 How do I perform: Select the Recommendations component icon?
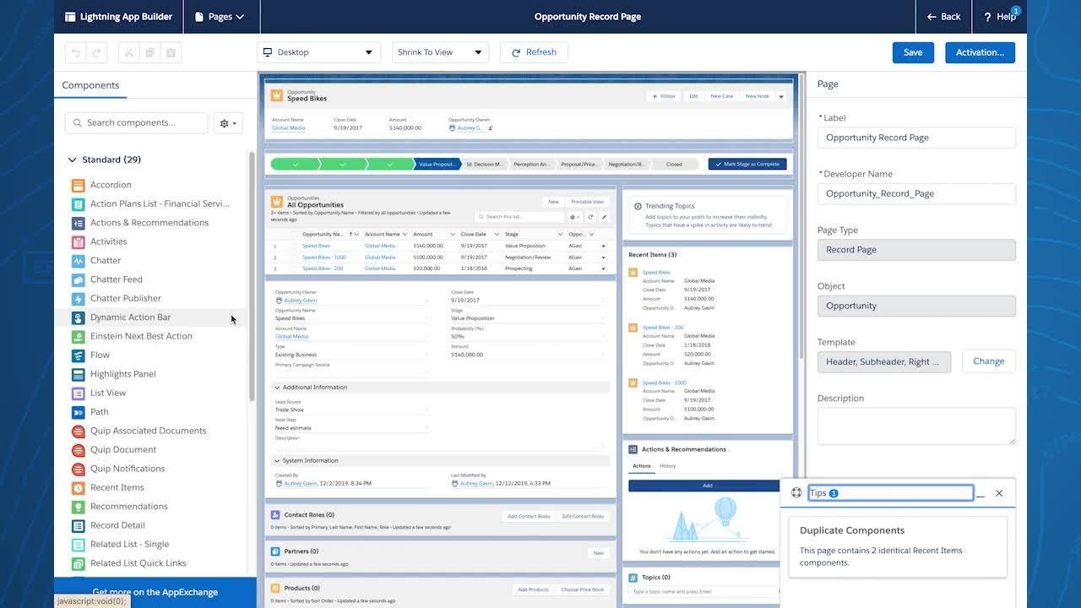78,507
